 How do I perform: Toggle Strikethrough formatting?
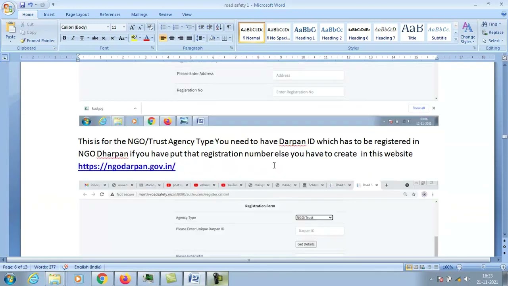95,38
